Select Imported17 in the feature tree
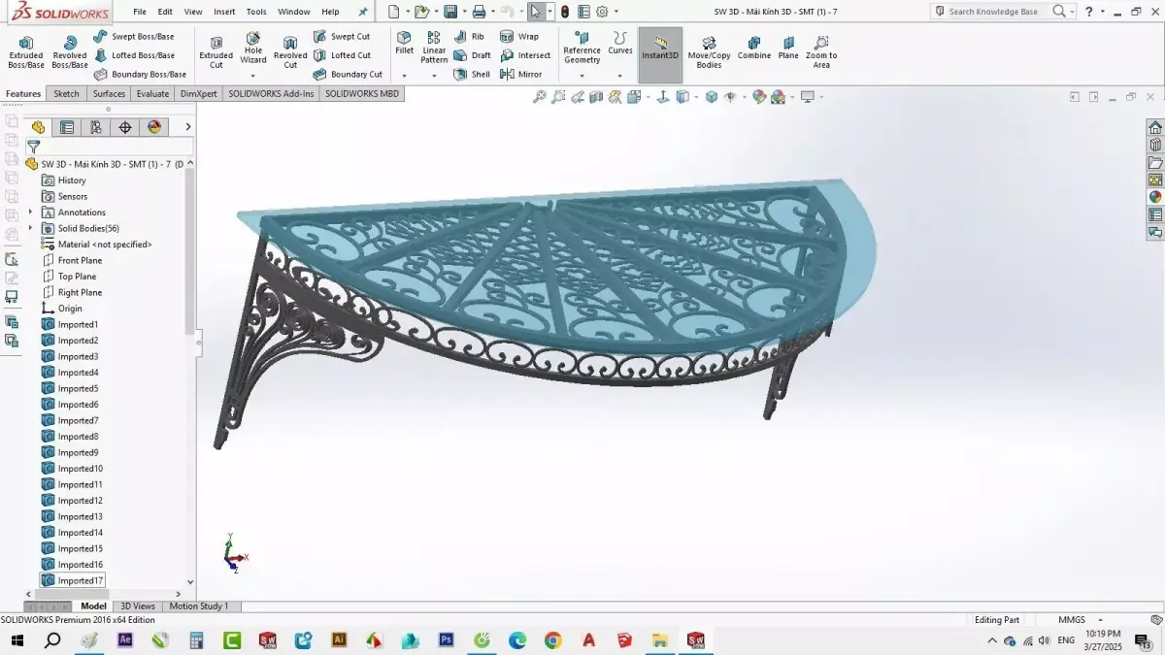 [80, 579]
